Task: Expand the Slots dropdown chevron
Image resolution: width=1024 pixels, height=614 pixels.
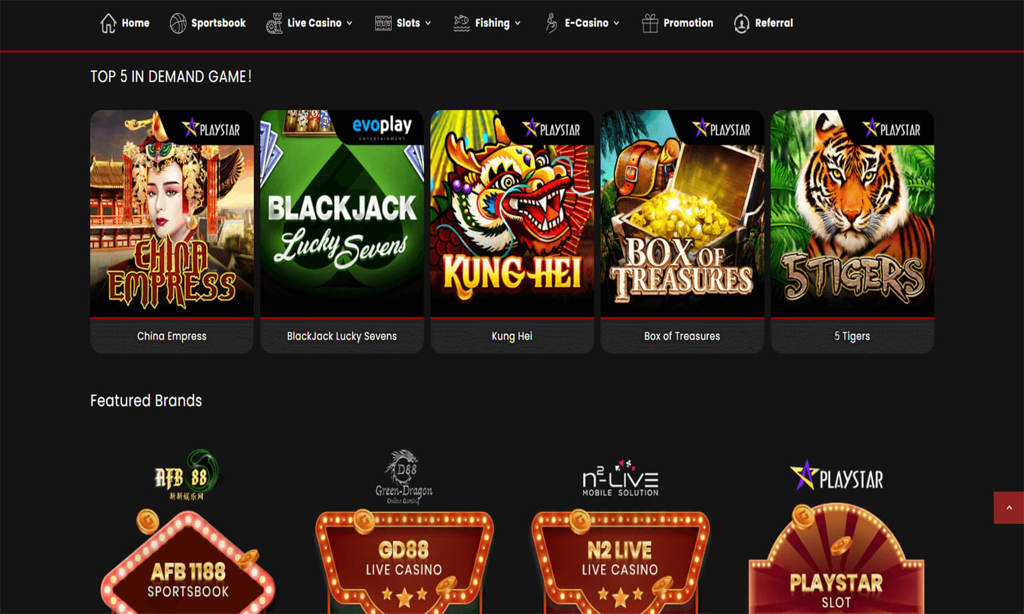Action: point(428,23)
